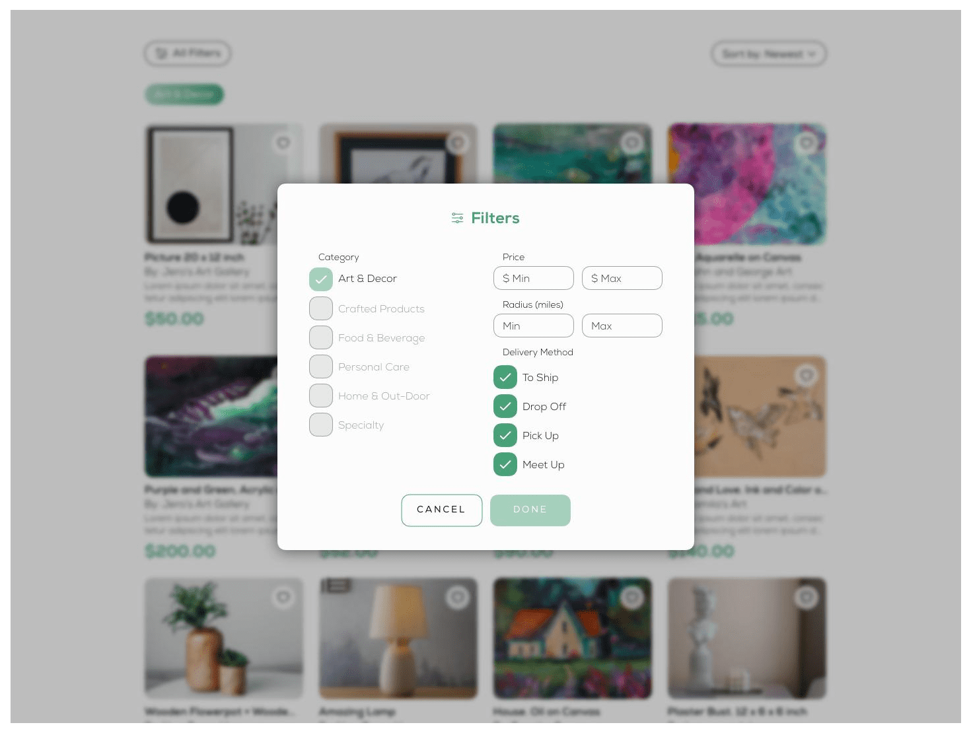Cancel the filters dialog

[x=442, y=510]
